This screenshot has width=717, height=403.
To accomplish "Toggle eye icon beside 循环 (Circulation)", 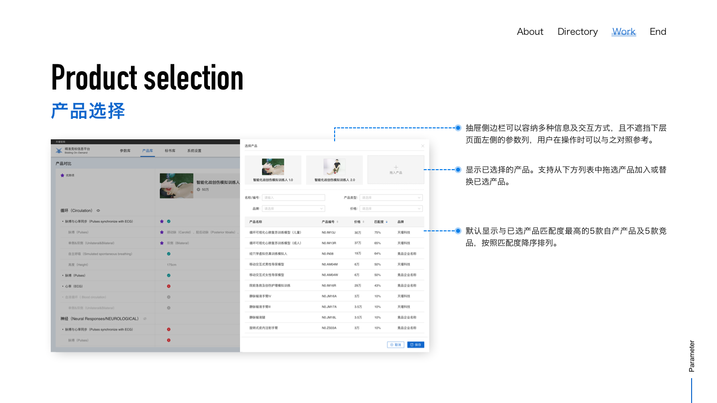I will [x=98, y=210].
